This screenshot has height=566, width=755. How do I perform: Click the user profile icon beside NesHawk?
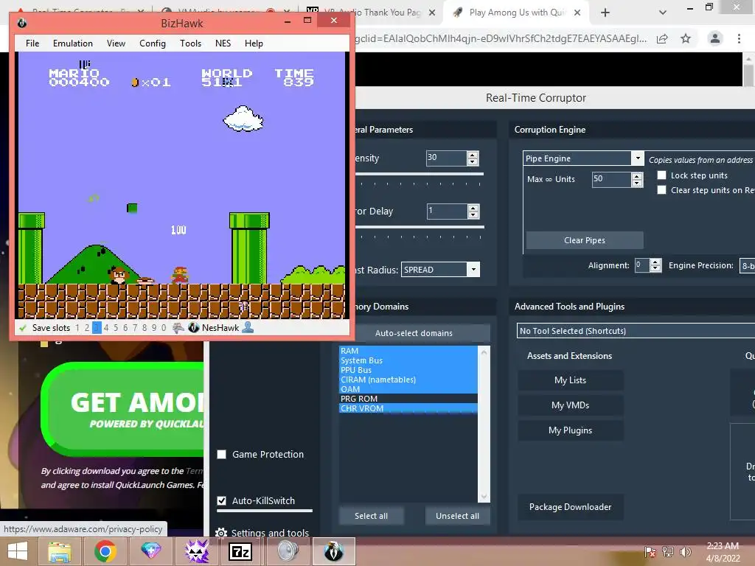[248, 328]
